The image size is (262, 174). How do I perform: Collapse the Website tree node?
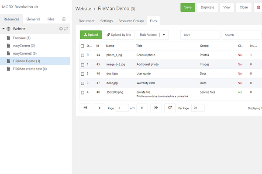click(3, 29)
